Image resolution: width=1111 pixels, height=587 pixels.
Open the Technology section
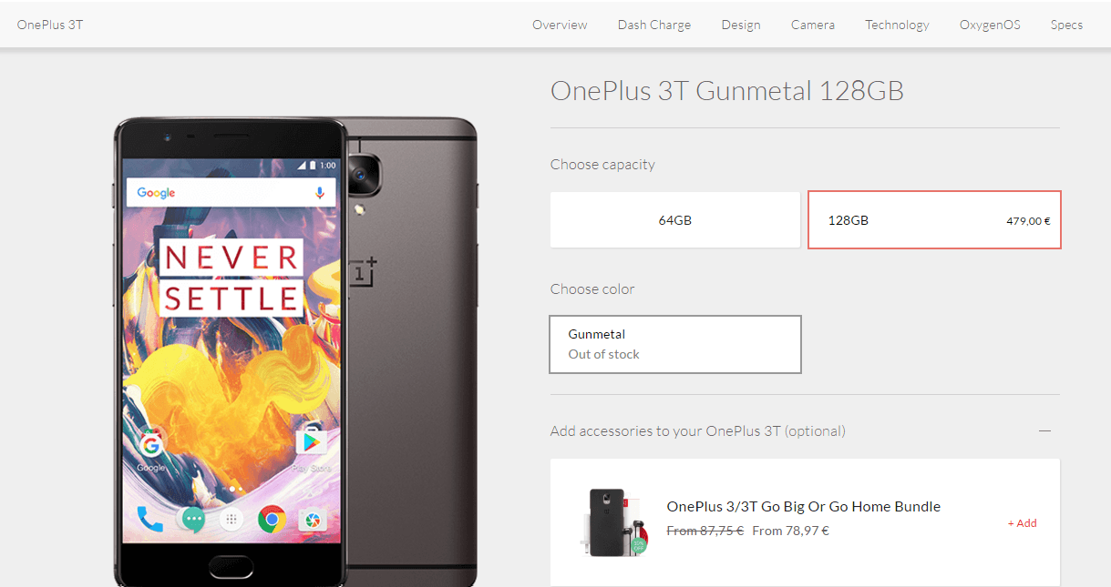[897, 25]
